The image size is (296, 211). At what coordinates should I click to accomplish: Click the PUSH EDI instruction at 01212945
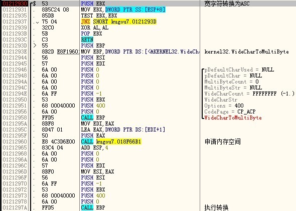tap(93, 64)
